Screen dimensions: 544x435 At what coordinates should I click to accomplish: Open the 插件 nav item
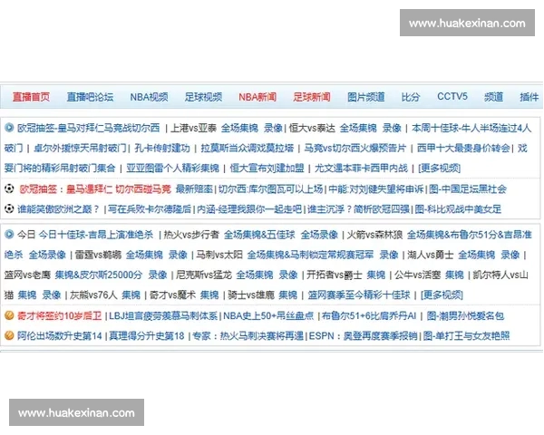point(529,97)
